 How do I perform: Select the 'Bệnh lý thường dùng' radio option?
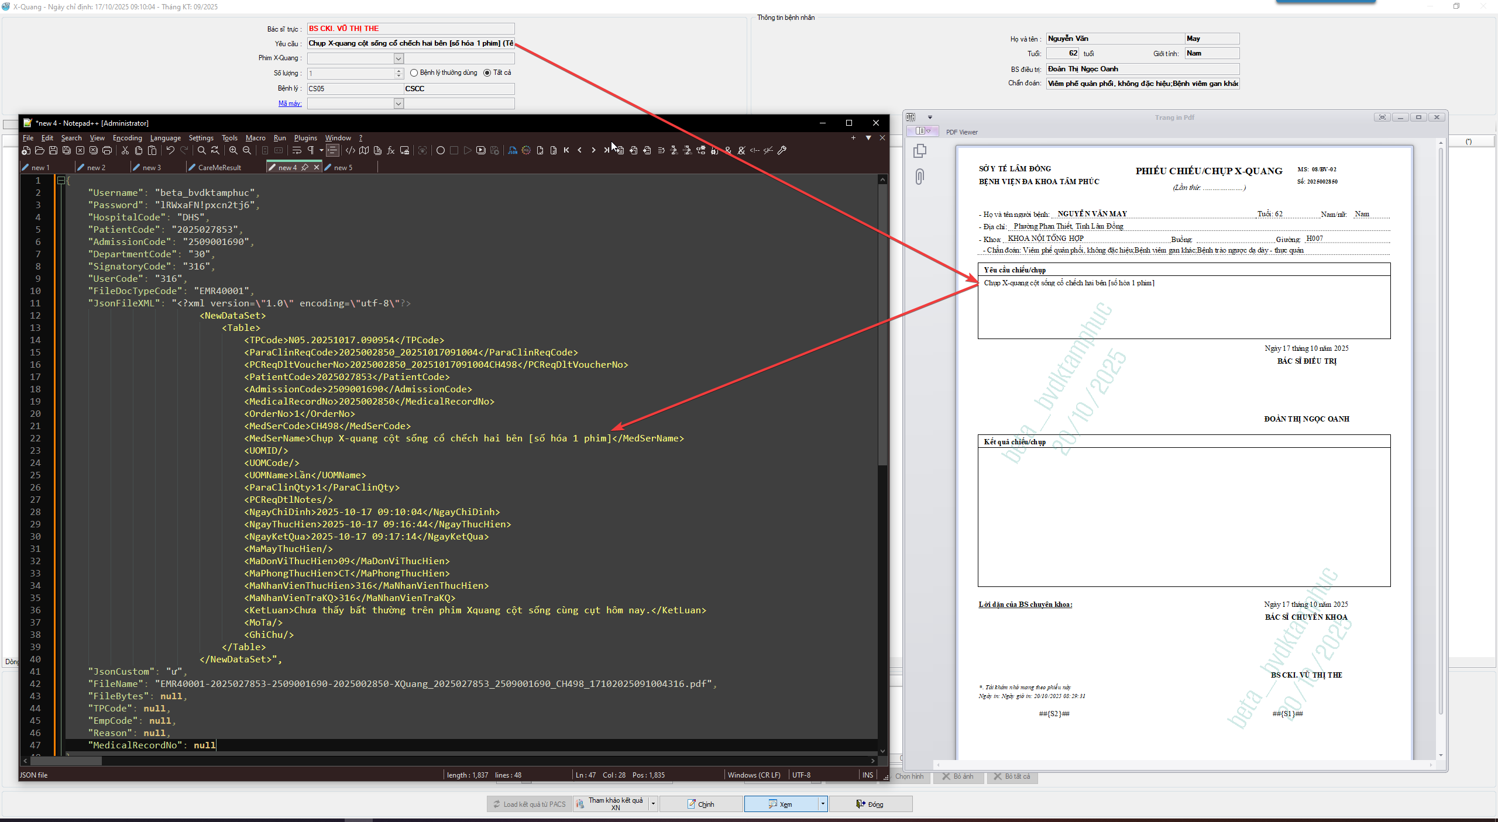coord(414,73)
